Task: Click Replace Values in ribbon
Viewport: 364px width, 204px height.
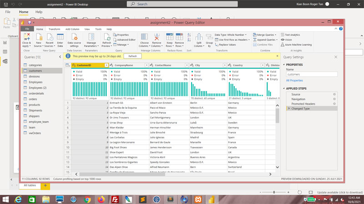Action: [225, 44]
